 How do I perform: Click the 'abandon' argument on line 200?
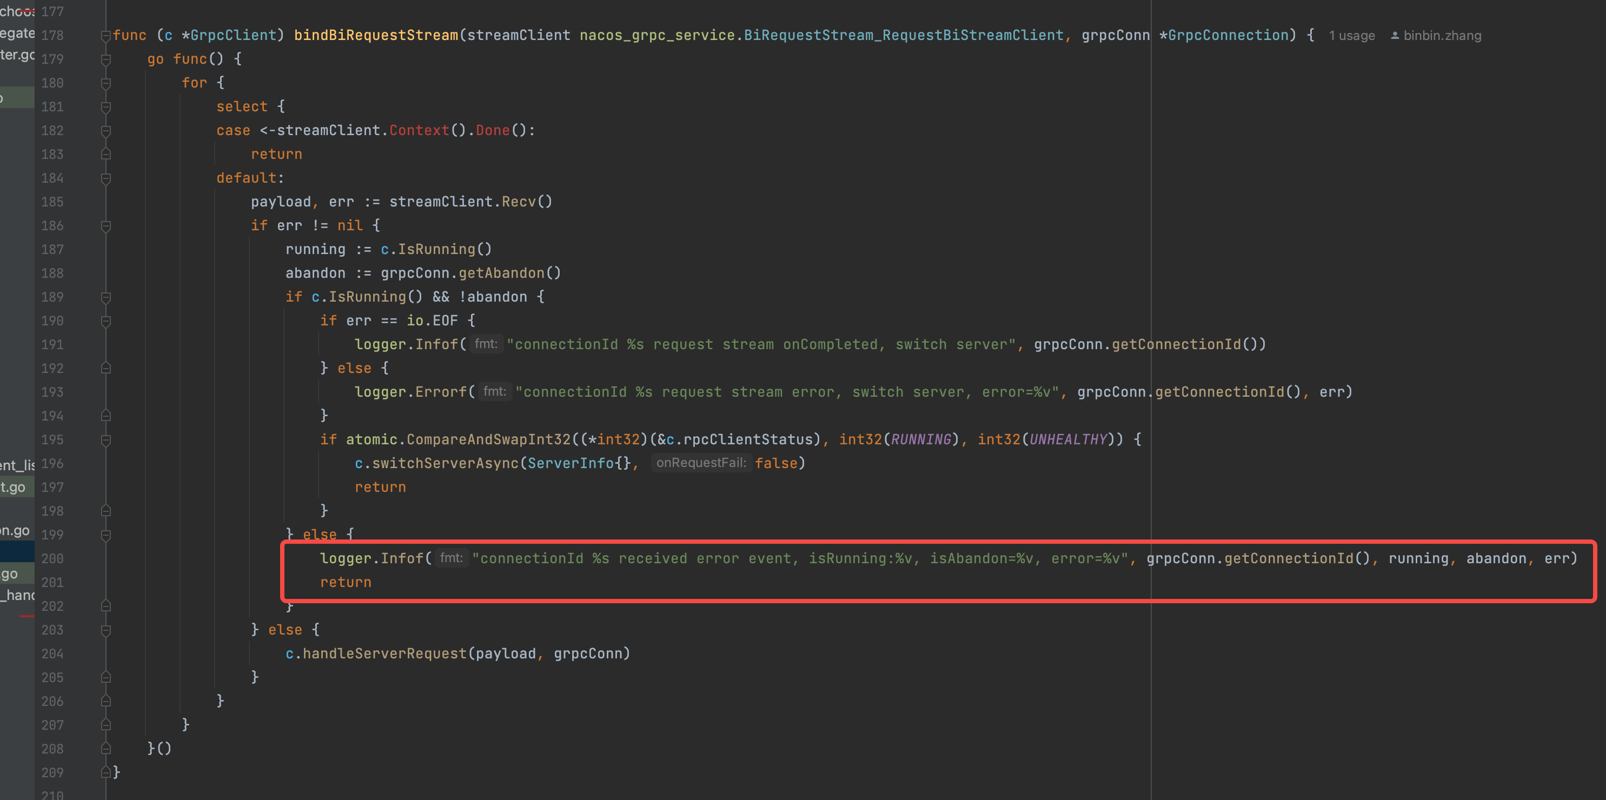(x=1496, y=558)
